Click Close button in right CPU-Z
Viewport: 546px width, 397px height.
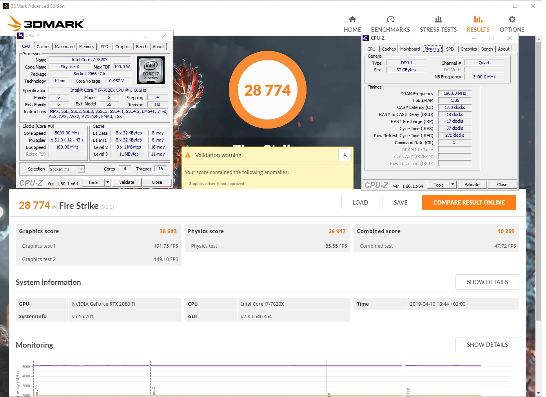point(502,185)
